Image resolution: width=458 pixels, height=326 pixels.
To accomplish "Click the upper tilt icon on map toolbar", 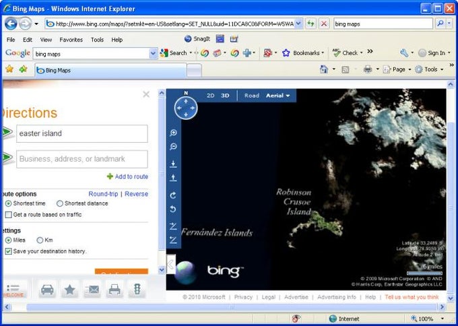I will tap(173, 226).
